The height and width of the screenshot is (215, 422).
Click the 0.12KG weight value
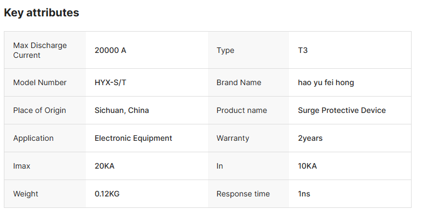coord(107,194)
